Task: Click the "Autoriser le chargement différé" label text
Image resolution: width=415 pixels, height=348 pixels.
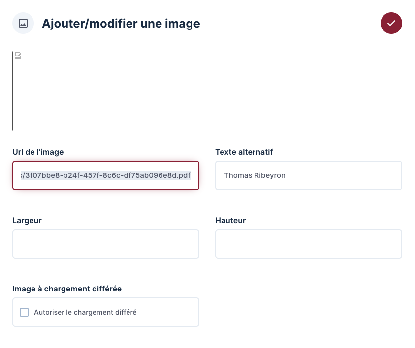Action: (85, 312)
